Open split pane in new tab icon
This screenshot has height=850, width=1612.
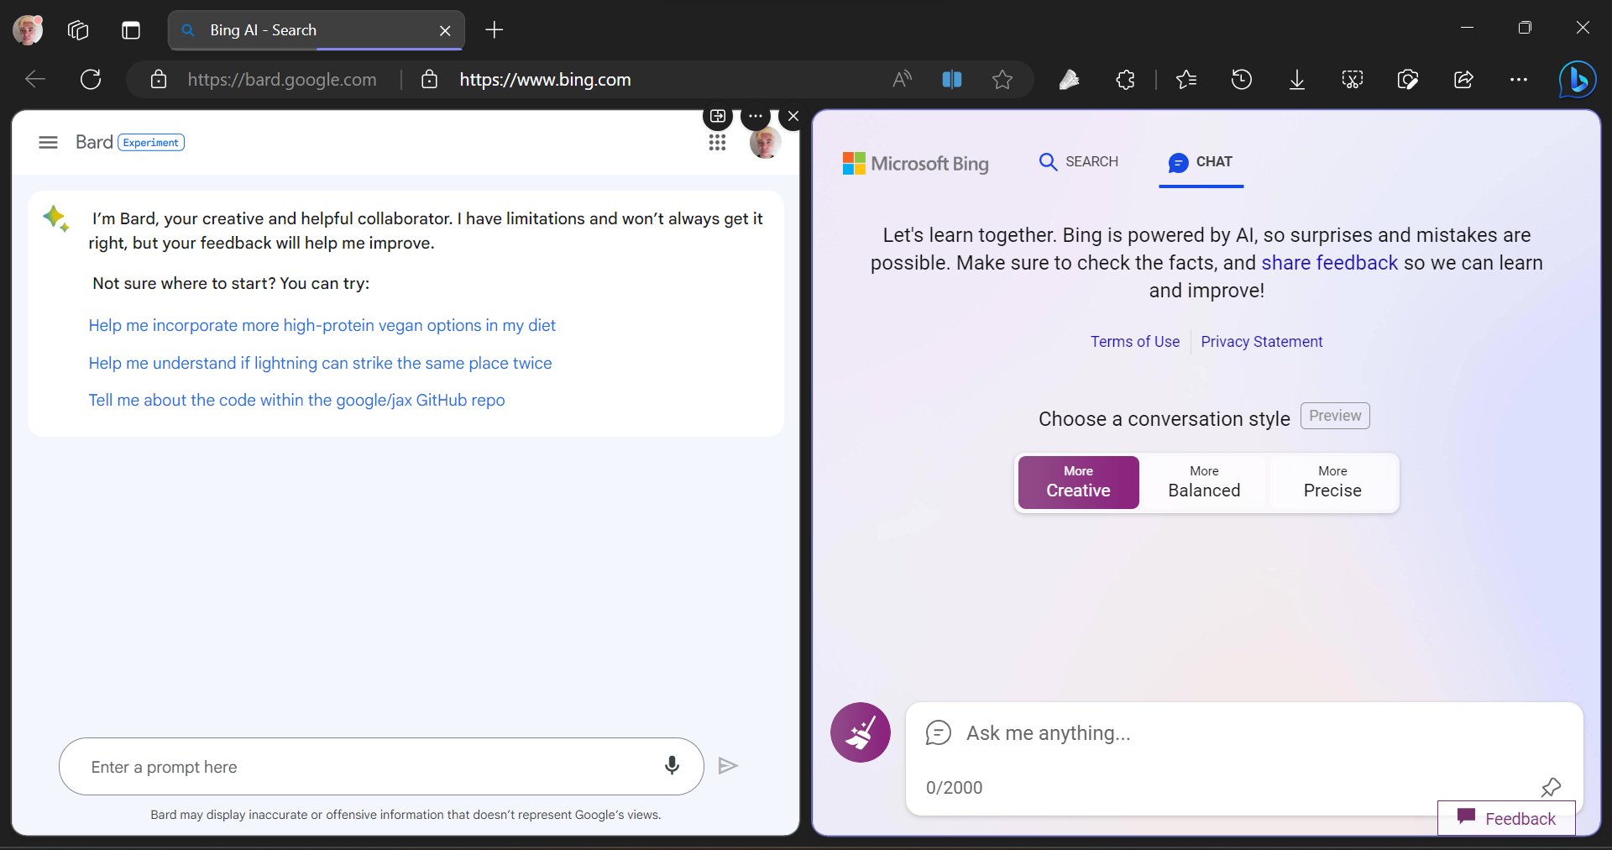718,116
